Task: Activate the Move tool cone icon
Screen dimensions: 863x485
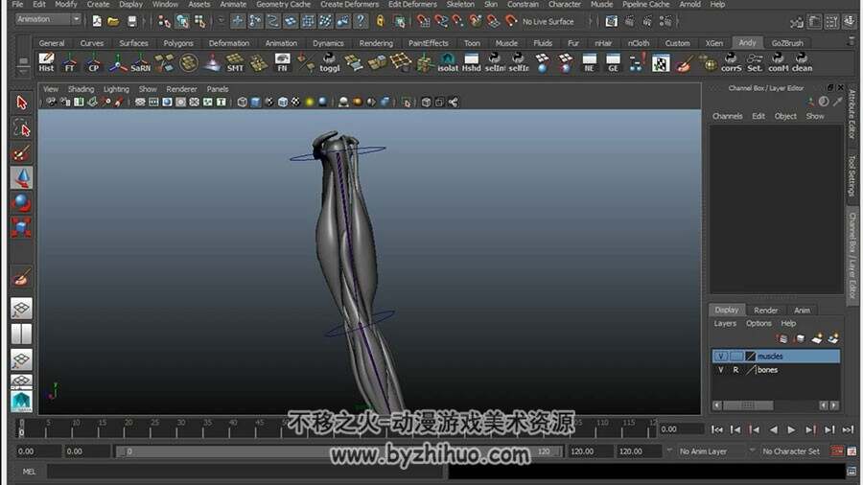Action: (x=21, y=177)
